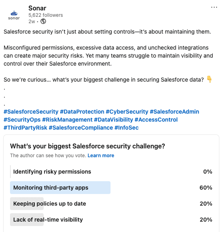Click the pointing-down hand emoji

pyautogui.click(x=209, y=79)
